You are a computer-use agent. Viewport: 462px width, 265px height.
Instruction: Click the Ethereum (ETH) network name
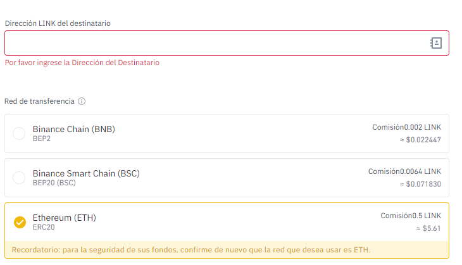(x=64, y=218)
